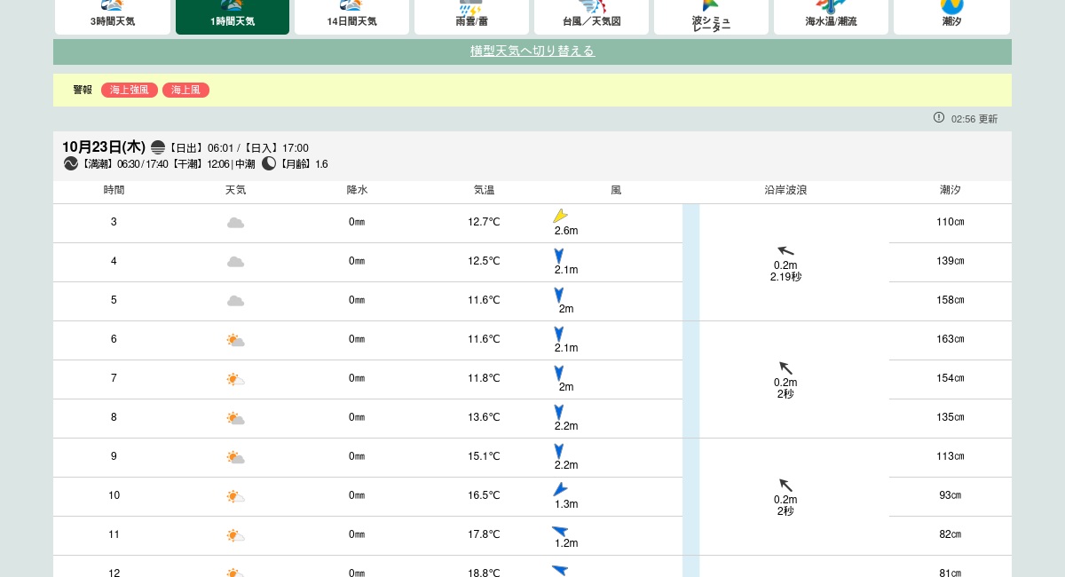The height and width of the screenshot is (577, 1065).
Task: Click the update info icon beside 02:56 更新
Action: tap(939, 118)
